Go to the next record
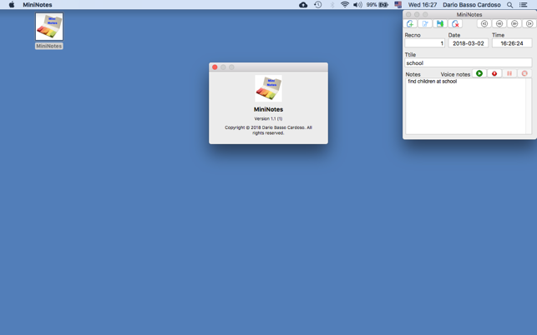The height and width of the screenshot is (335, 537). (x=514, y=23)
